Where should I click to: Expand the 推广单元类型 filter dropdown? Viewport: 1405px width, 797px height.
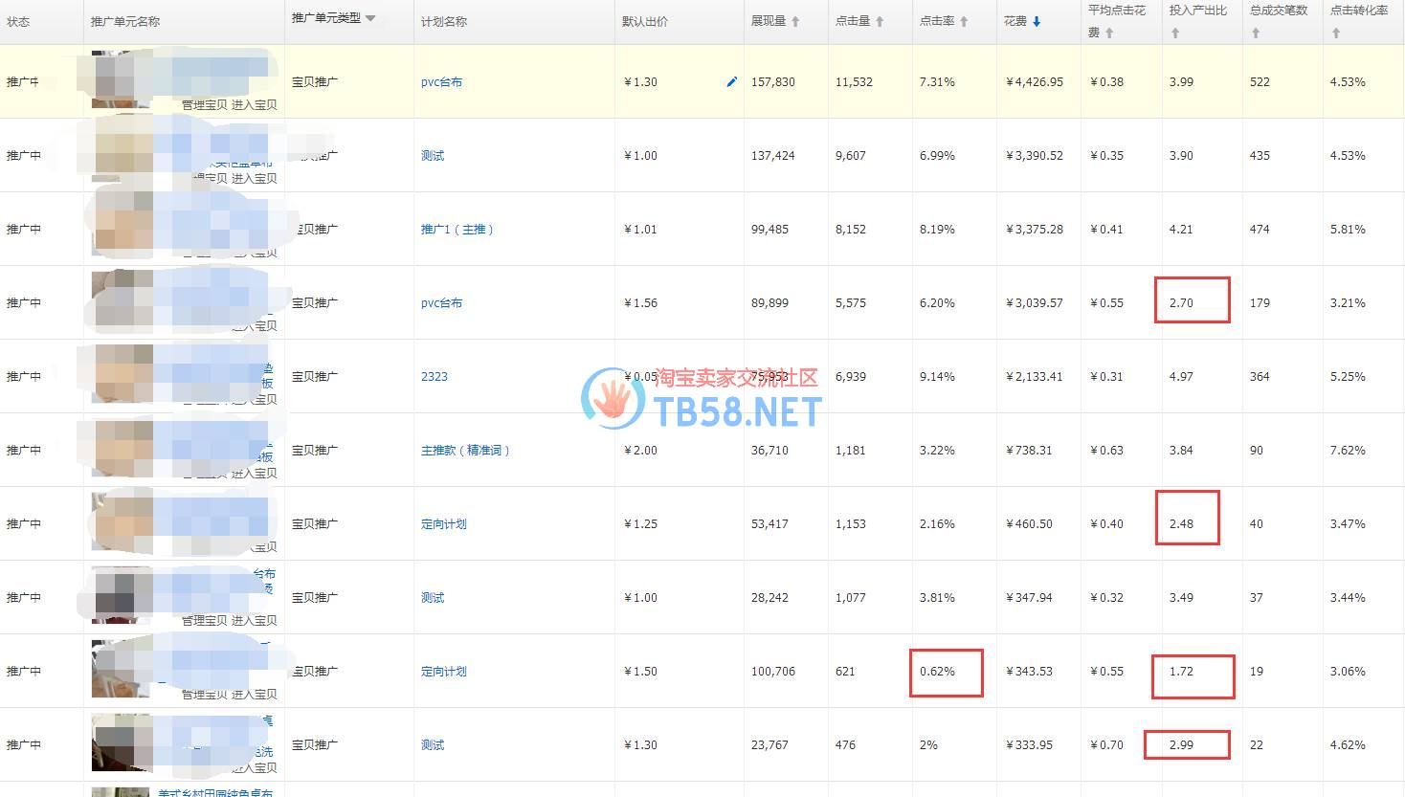tap(370, 18)
